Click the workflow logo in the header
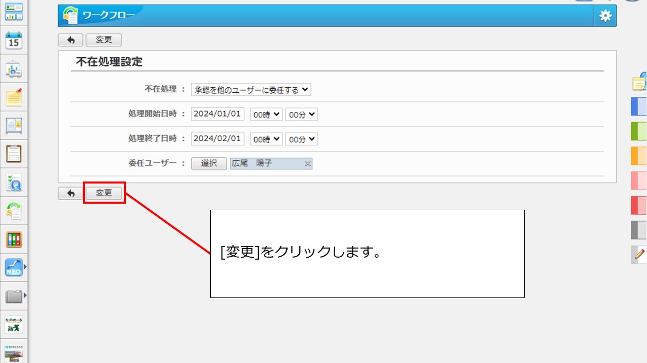647x363 pixels. tap(70, 16)
